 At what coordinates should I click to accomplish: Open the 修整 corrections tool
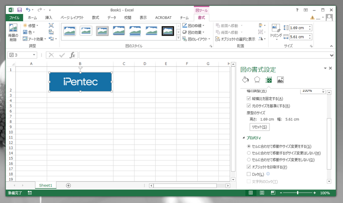[31, 26]
